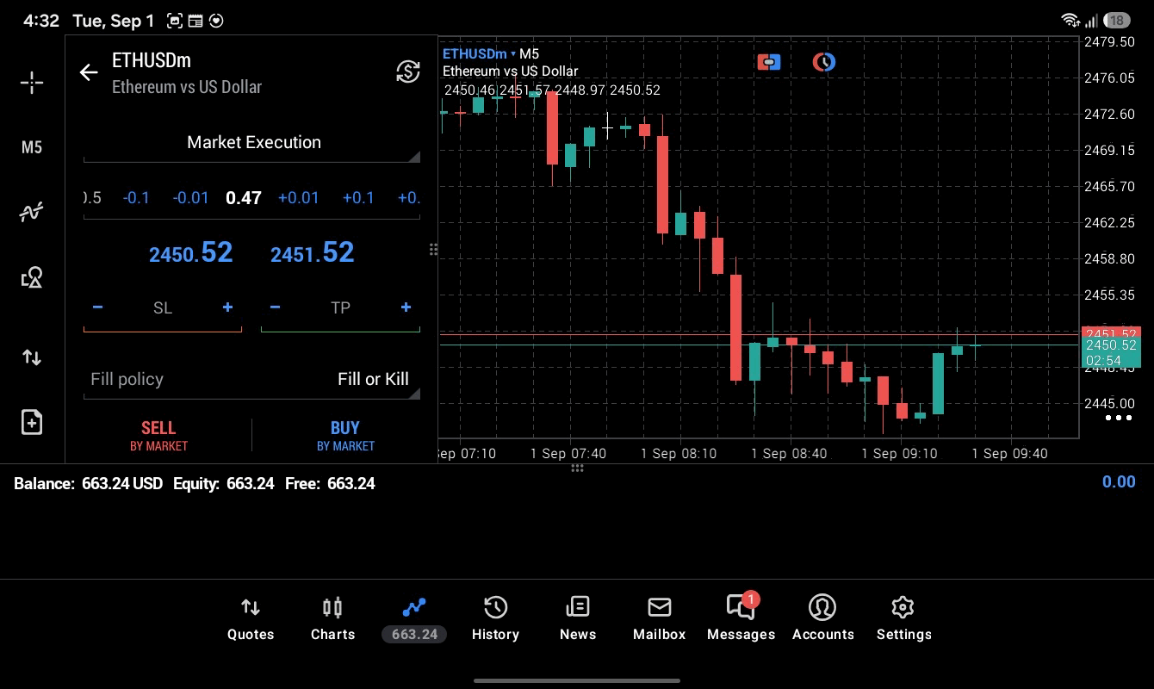
Task: Tap the status bar time 4:32
Action: (x=40, y=21)
